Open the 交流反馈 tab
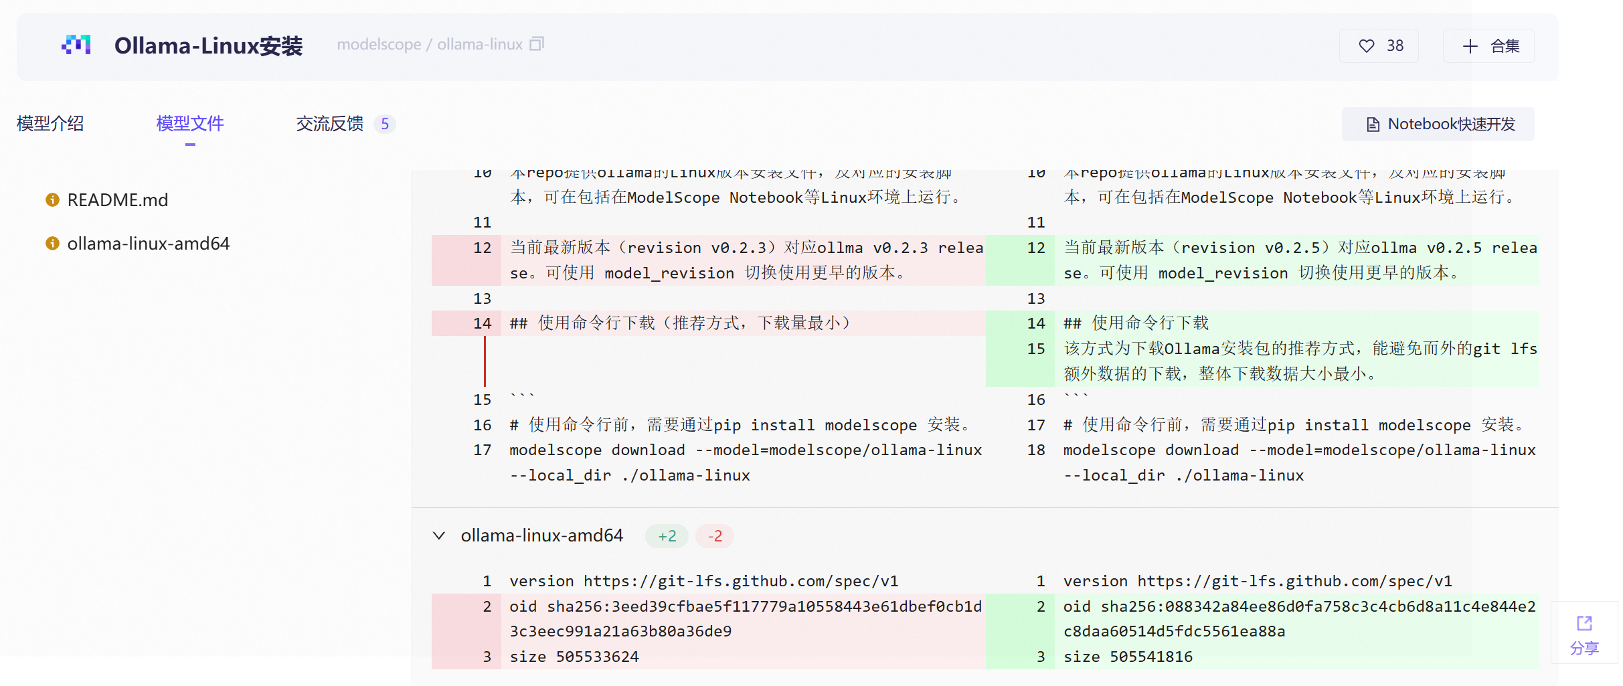 (x=330, y=124)
